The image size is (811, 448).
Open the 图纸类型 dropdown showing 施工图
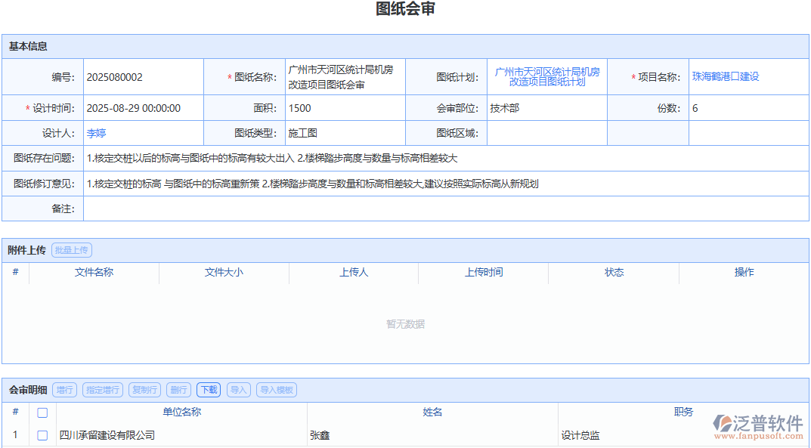click(344, 132)
